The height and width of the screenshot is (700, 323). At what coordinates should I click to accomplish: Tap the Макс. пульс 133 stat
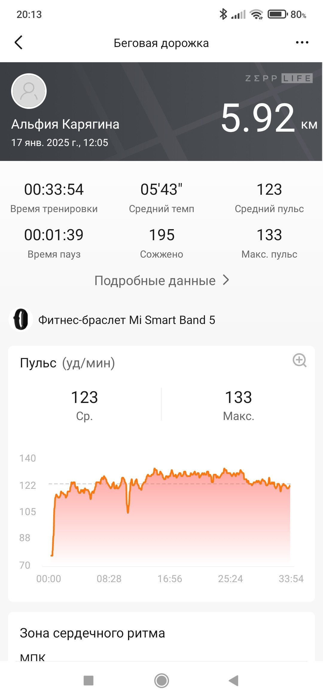[269, 243]
